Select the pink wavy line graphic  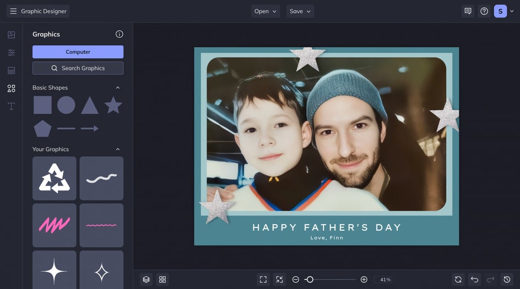(x=101, y=225)
